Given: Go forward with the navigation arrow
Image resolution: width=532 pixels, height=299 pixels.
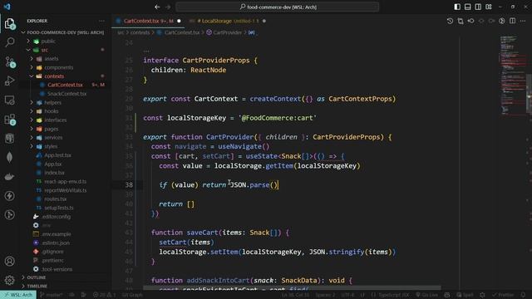Looking at the screenshot, I should [168, 7].
